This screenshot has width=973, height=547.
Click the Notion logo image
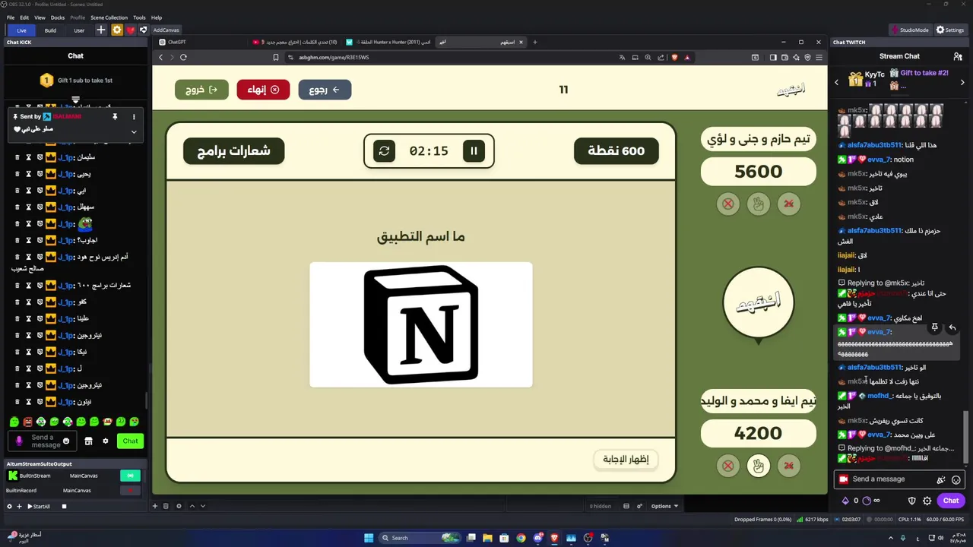421,324
